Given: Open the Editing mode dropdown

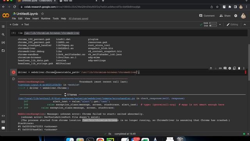Looking at the screenshot, I should click(232, 24).
